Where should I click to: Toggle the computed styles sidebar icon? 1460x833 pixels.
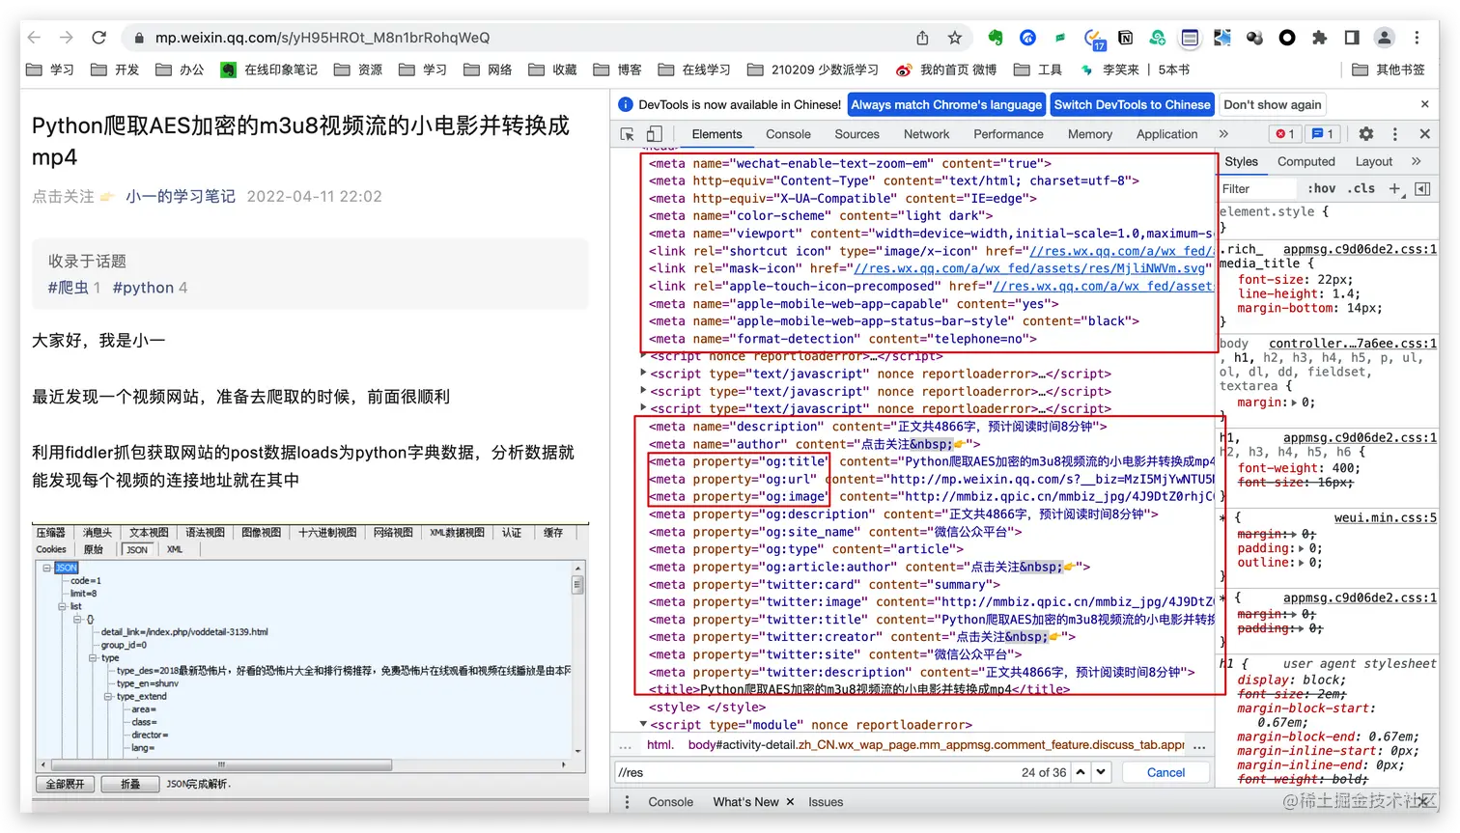[x=1422, y=189]
